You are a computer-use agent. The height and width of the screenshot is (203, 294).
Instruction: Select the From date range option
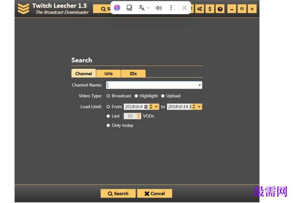tap(108, 107)
